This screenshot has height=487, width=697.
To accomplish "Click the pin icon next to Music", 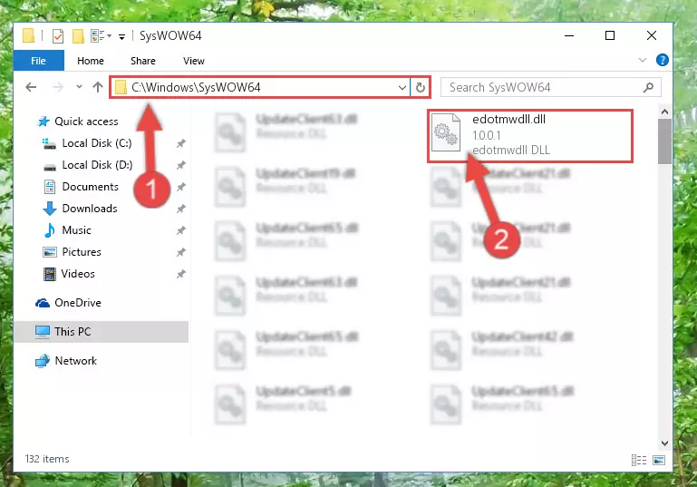I will tap(181, 230).
